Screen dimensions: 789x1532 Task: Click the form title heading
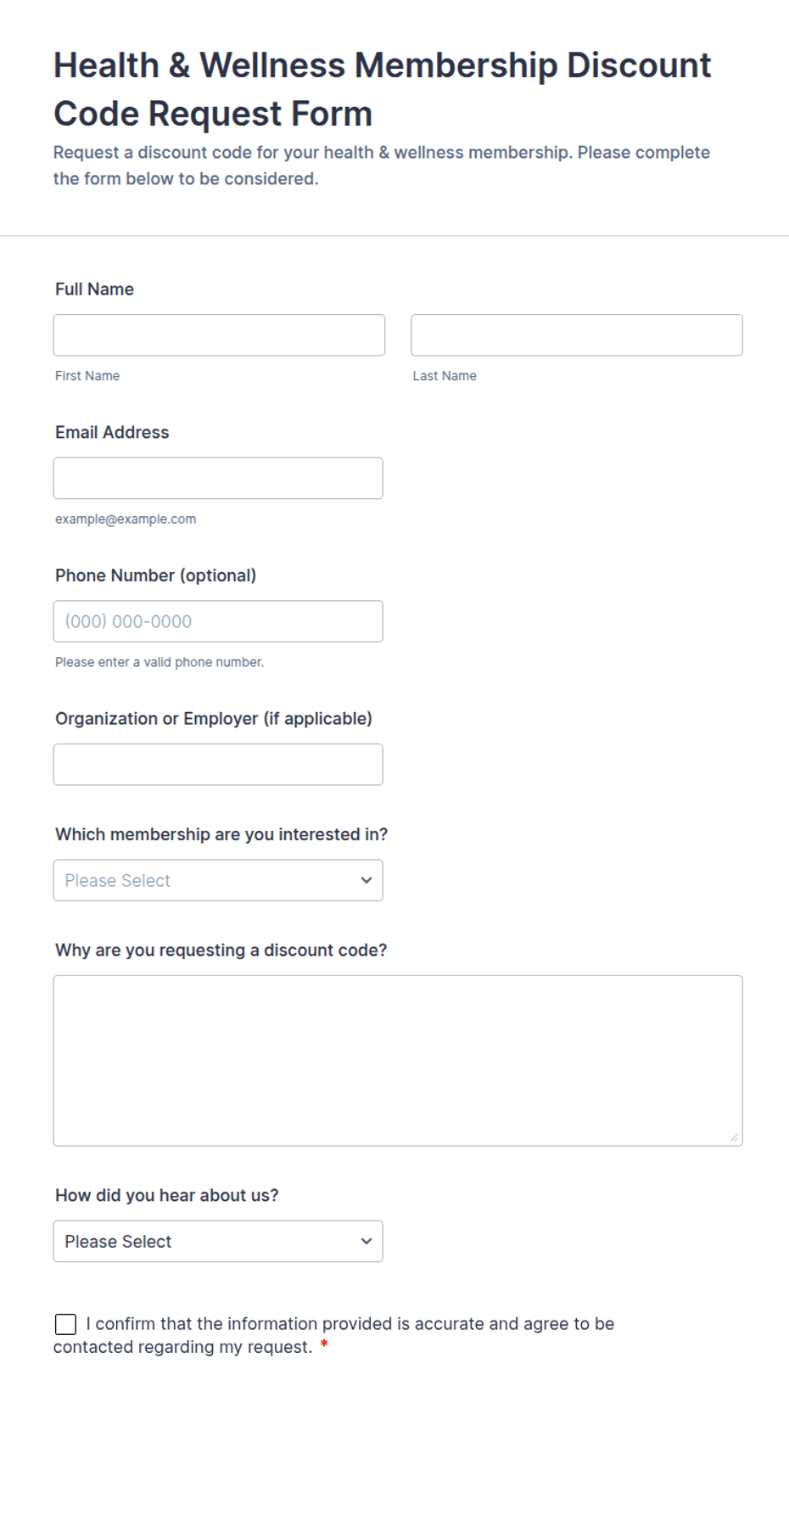click(383, 89)
